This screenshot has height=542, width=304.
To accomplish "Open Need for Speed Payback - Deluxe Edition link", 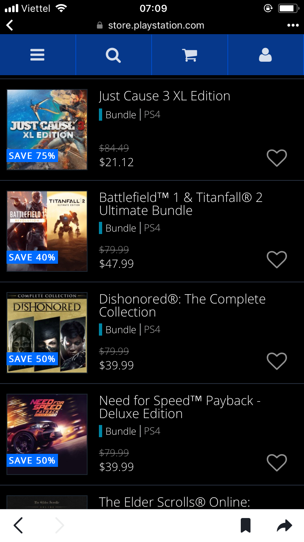I will (180, 407).
